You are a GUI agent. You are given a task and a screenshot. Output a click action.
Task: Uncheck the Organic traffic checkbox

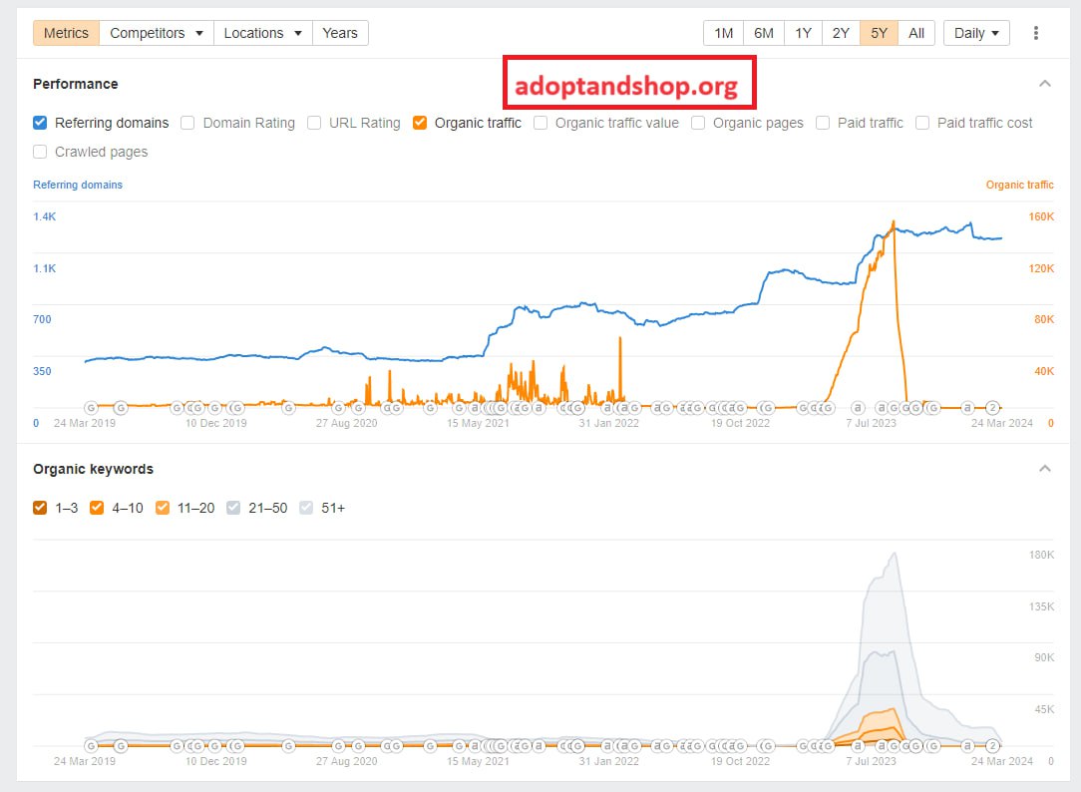pos(420,123)
